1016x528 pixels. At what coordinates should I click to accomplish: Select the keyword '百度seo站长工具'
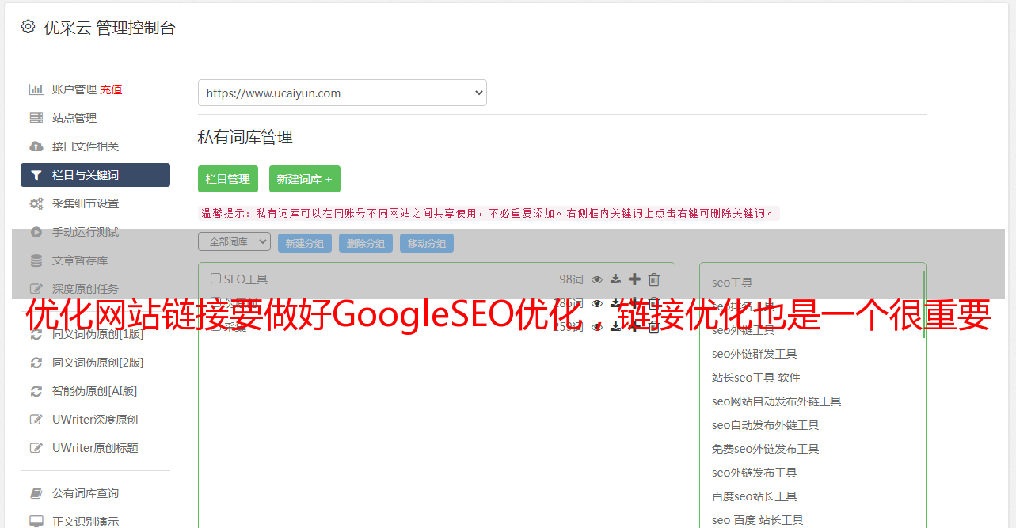(754, 496)
